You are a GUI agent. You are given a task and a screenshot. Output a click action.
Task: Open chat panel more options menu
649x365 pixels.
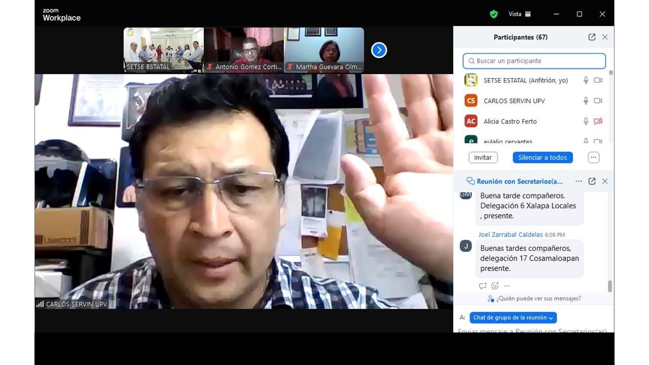tap(579, 181)
